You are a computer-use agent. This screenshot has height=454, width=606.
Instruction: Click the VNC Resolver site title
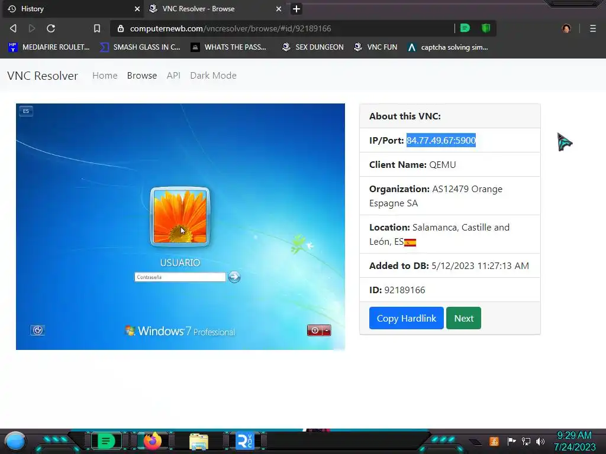tap(43, 76)
